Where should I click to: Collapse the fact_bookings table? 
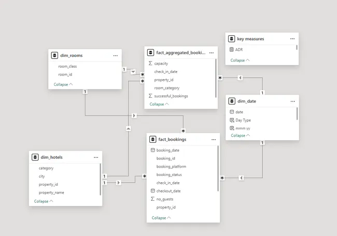tap(161, 218)
